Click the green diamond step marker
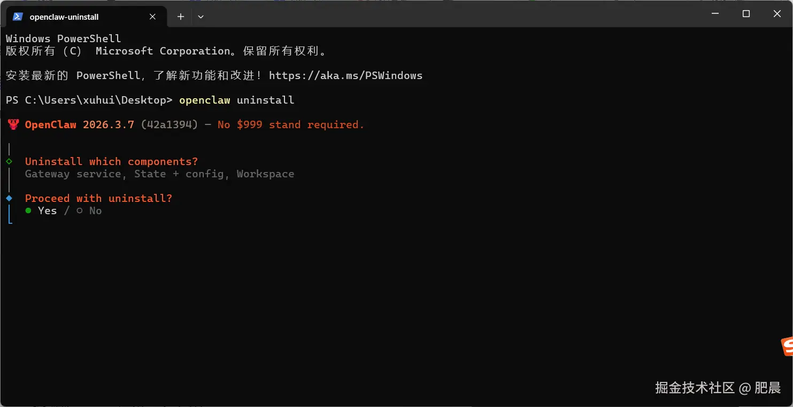The width and height of the screenshot is (793, 407). tap(9, 161)
